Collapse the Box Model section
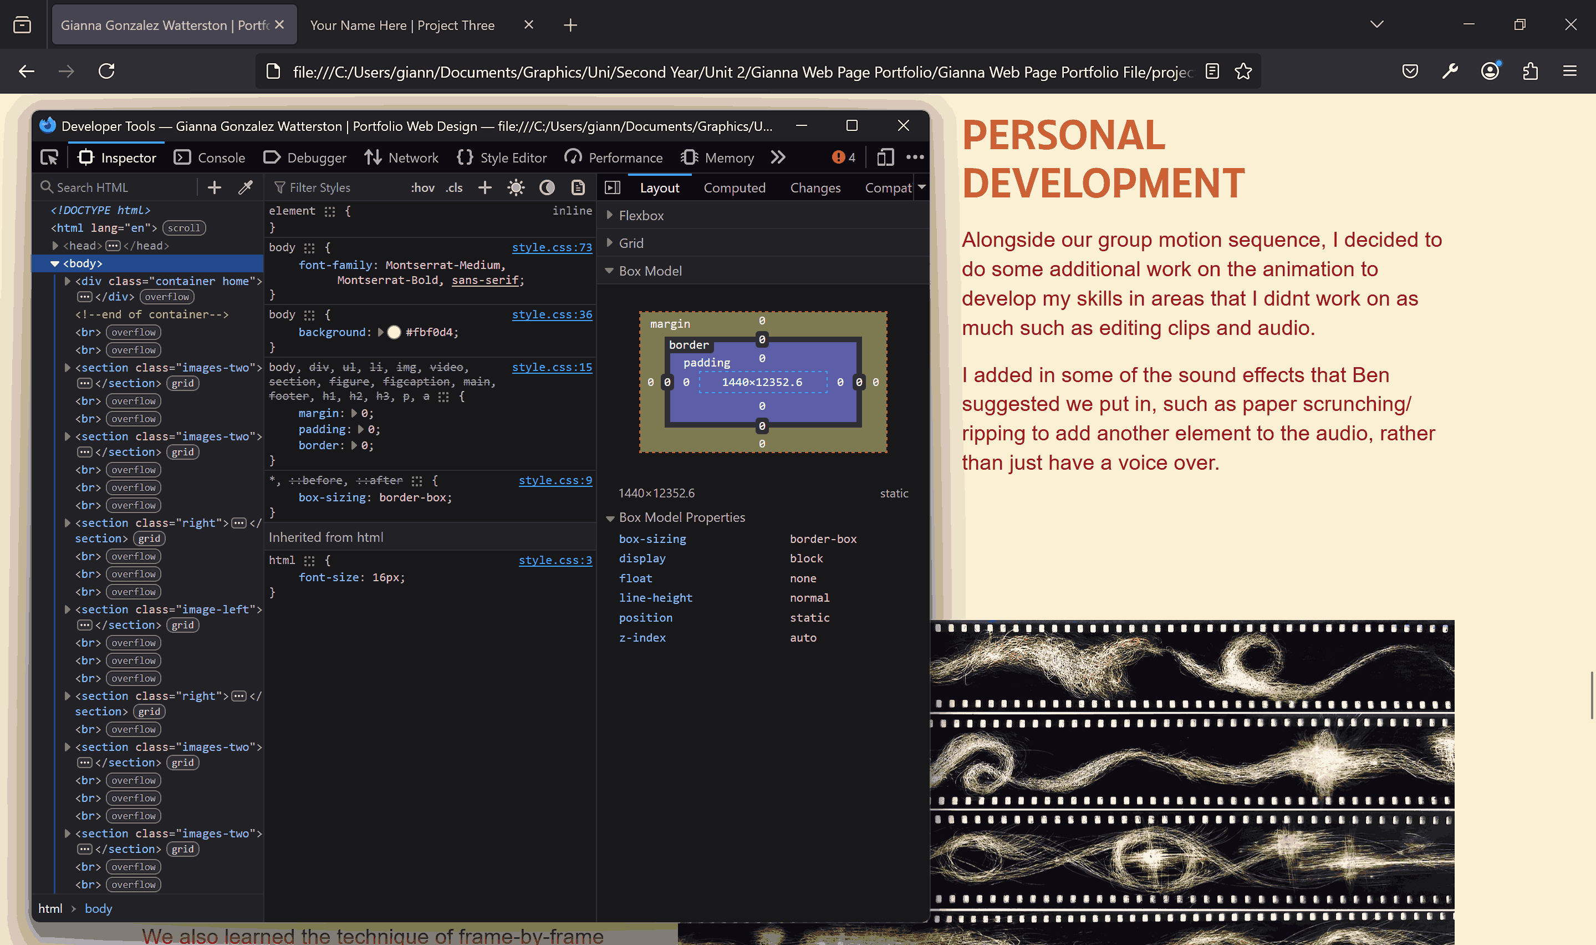 point(610,271)
